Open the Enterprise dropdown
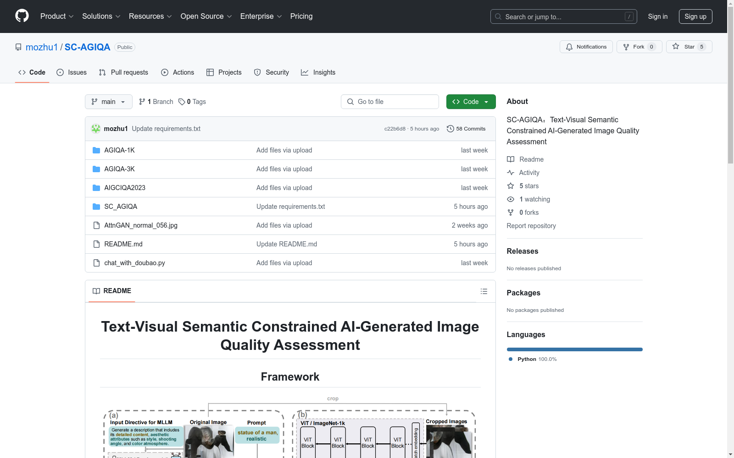 [x=261, y=16]
